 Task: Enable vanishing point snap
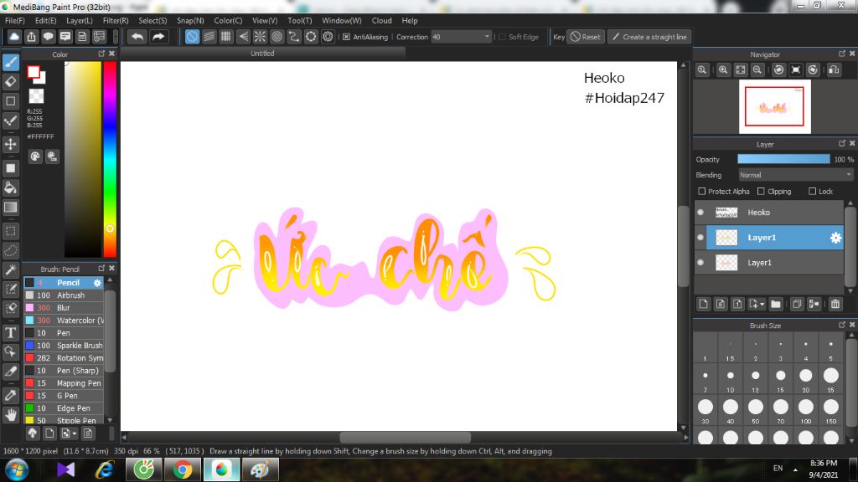coord(243,37)
